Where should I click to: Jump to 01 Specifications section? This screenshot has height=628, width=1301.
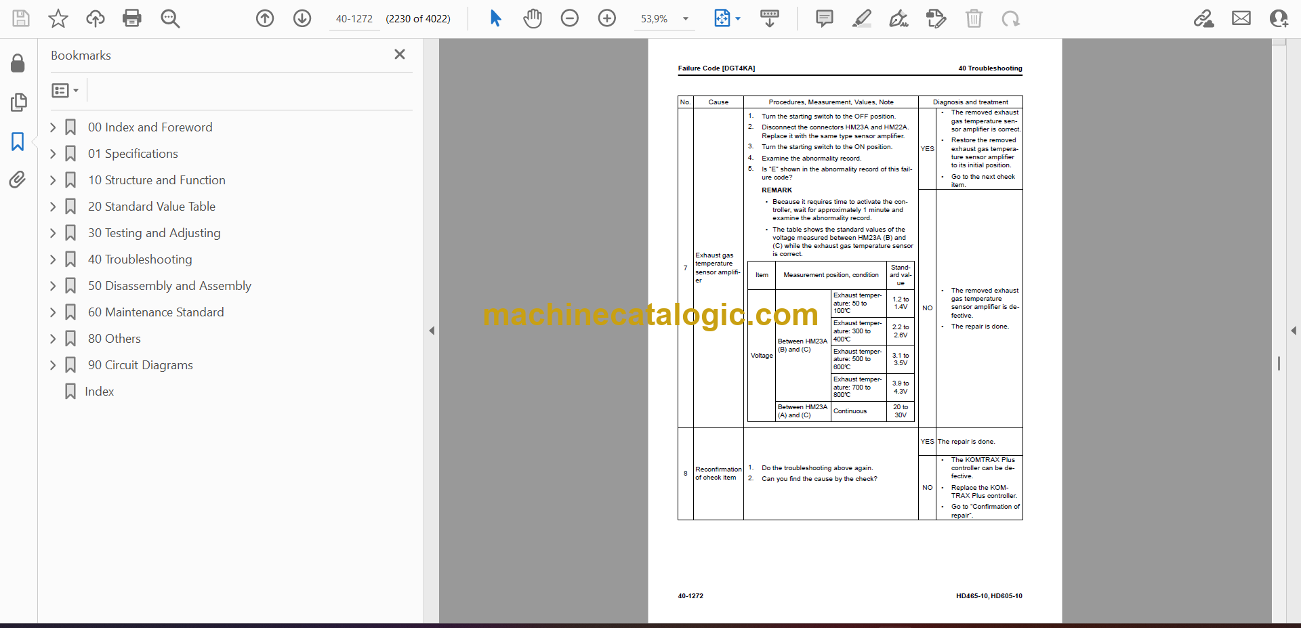click(133, 153)
